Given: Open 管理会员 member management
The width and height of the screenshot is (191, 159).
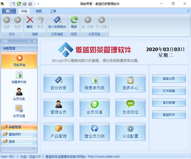Looking at the screenshot, I should (x=58, y=107).
